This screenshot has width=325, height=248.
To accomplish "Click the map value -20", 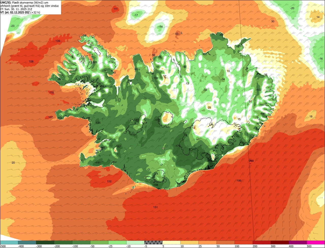I will coord(292,8).
